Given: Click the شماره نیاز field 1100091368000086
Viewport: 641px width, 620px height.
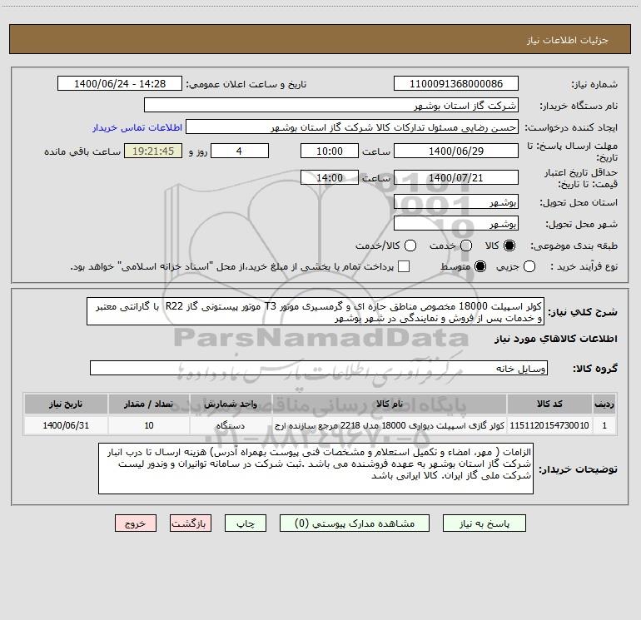Looking at the screenshot, I should click(x=456, y=84).
